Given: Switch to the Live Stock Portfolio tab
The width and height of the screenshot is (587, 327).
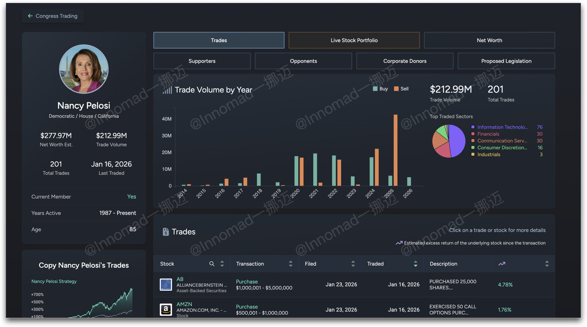Looking at the screenshot, I should point(354,40).
